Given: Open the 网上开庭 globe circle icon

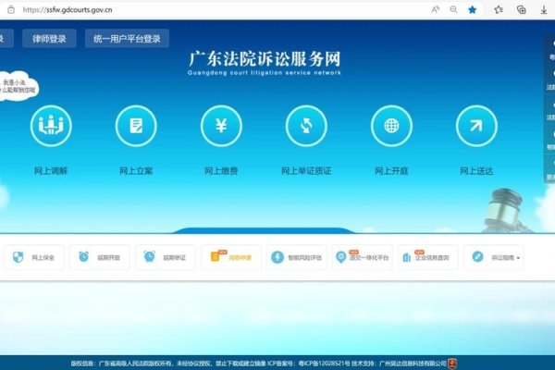Looking at the screenshot, I should point(391,126).
